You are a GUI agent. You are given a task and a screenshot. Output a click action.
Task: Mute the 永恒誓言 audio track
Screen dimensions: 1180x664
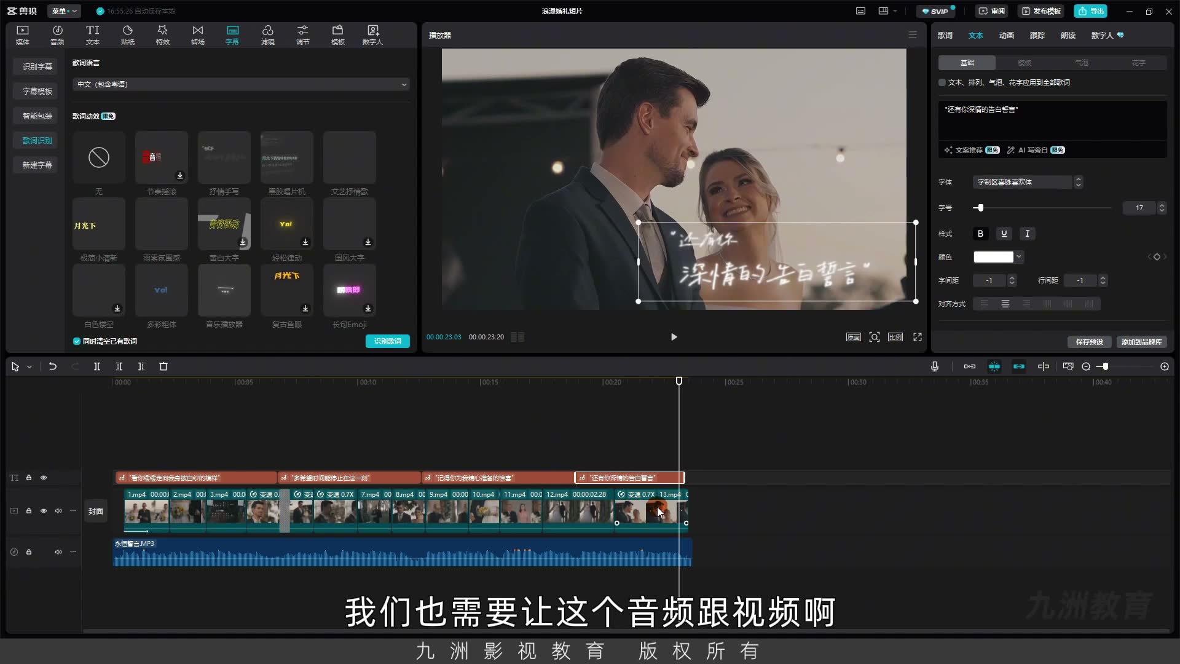58,552
